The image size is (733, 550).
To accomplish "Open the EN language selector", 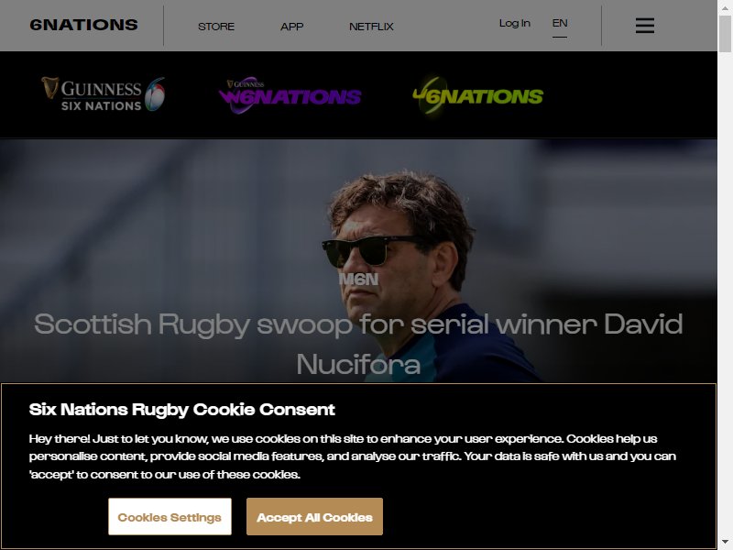I will click(x=560, y=24).
